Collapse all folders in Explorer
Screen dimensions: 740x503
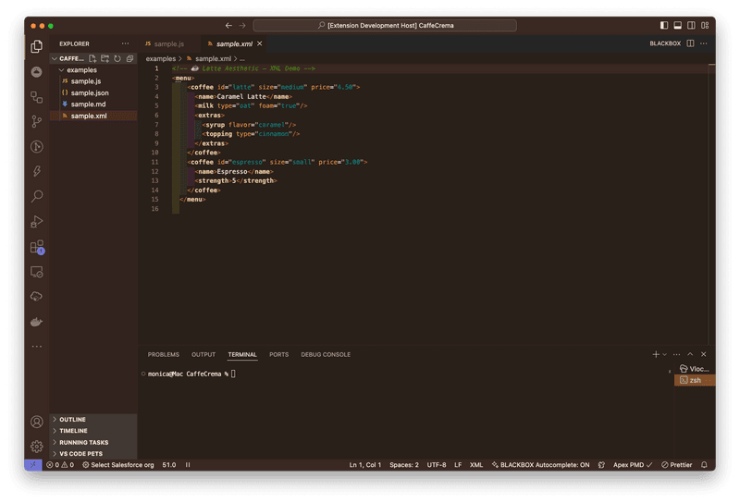[129, 58]
